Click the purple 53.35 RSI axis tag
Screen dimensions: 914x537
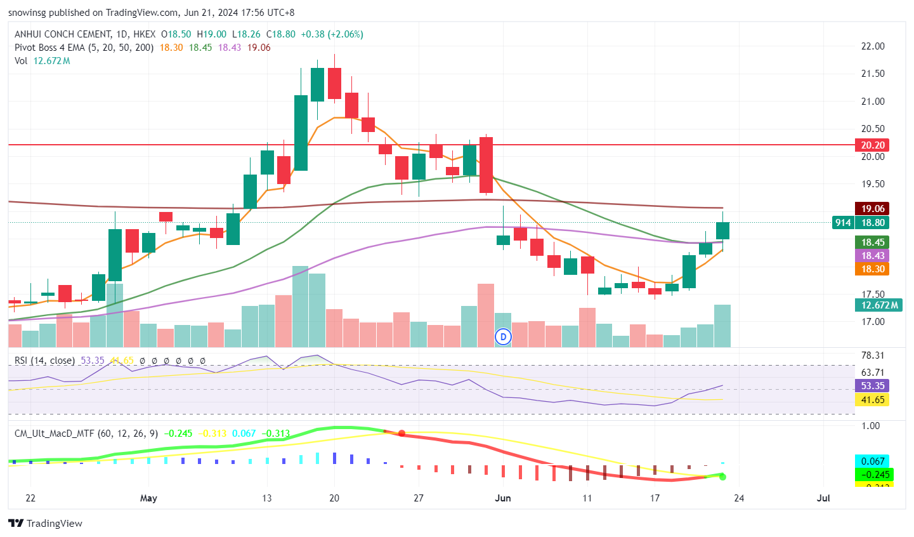point(873,386)
